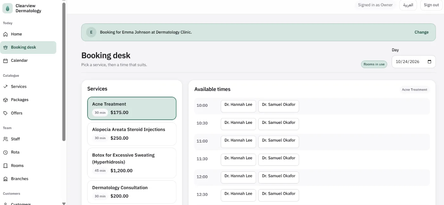Book Dr. Hannah Lee at 11:30
Viewport: 444px width, 205px height.
point(238,159)
